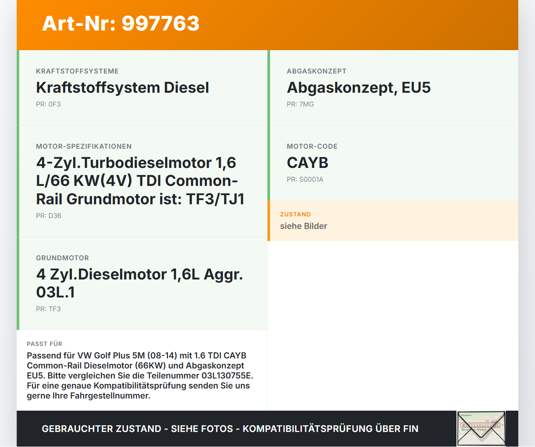
Task: Click the Grundmotor 03L.1 panel
Action: (142, 283)
